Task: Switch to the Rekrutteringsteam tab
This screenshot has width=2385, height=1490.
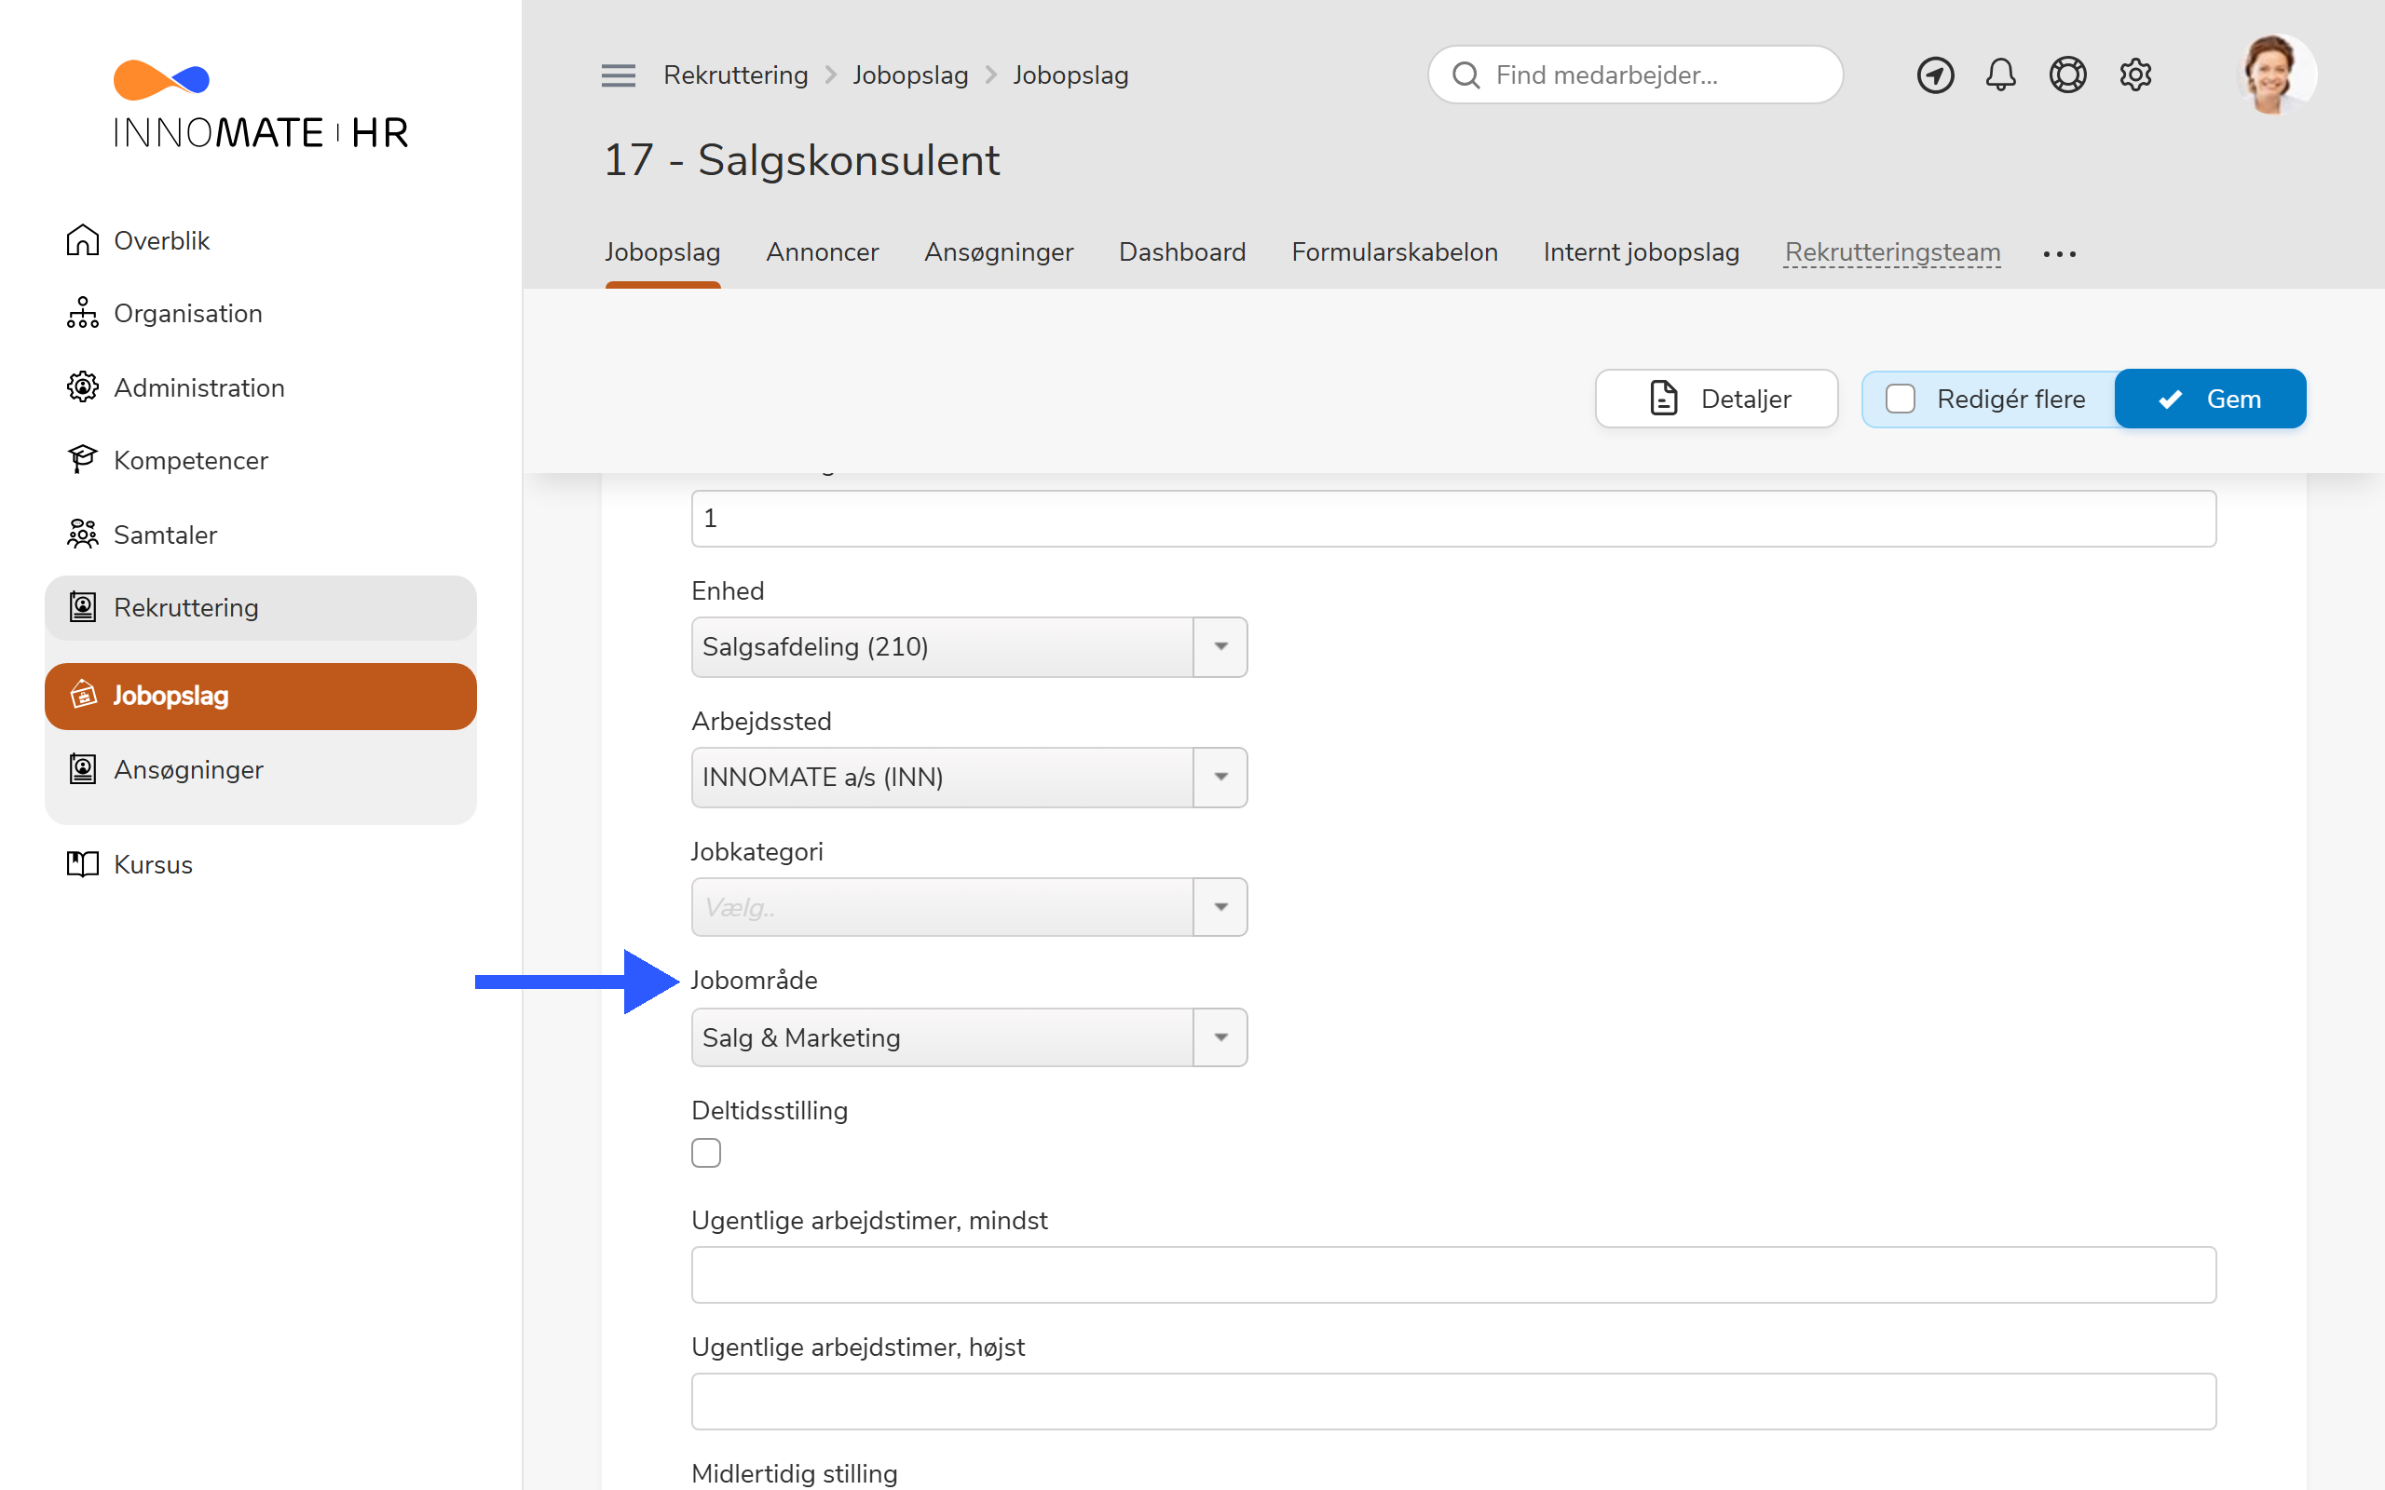Action: point(1892,252)
